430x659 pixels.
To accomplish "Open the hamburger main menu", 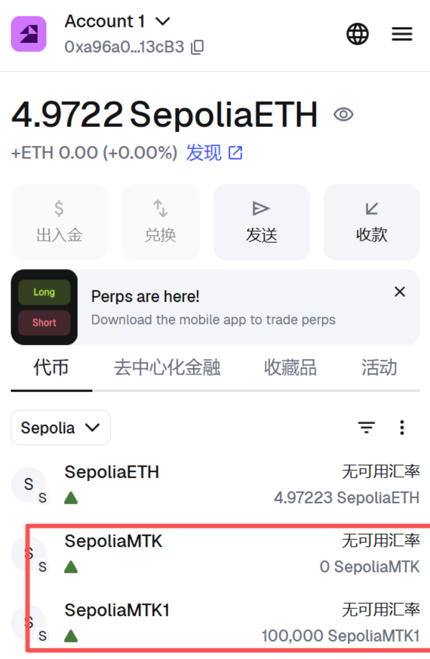I will 402,34.
